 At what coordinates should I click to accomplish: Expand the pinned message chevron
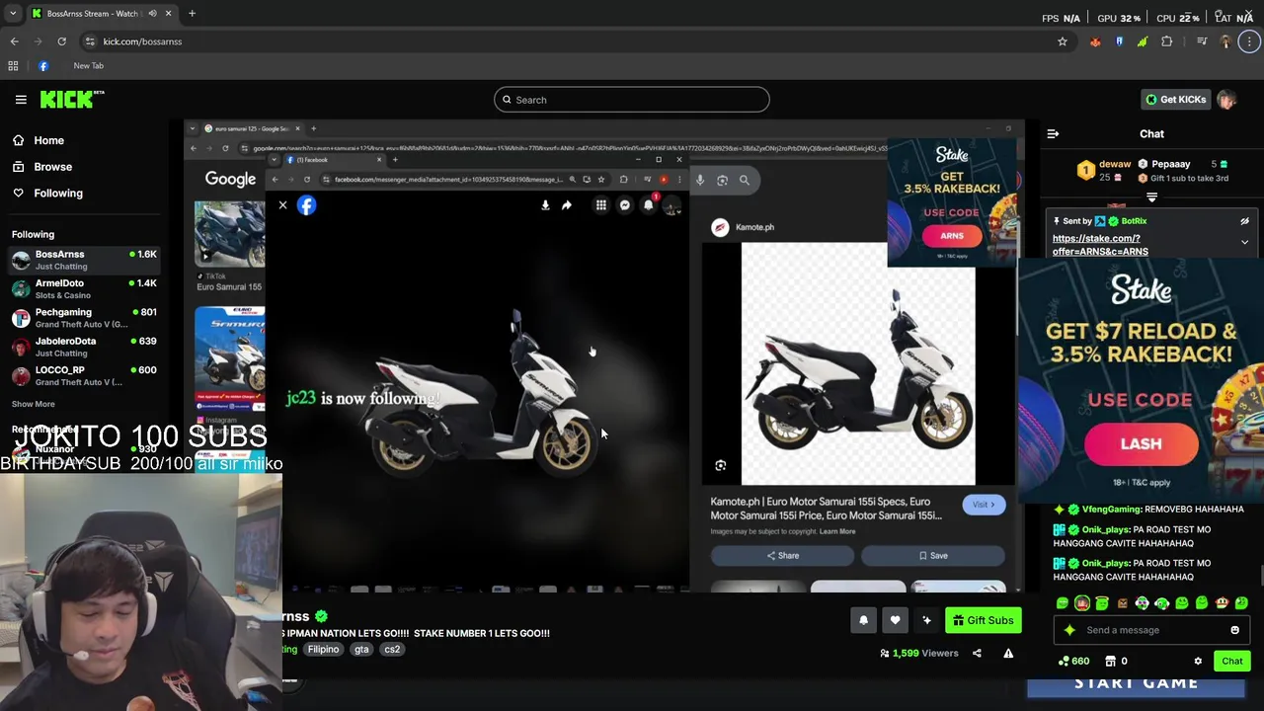pos(1245,242)
